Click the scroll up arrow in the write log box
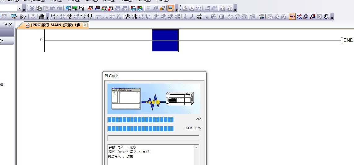The height and width of the screenshot is (165, 354). point(196,147)
